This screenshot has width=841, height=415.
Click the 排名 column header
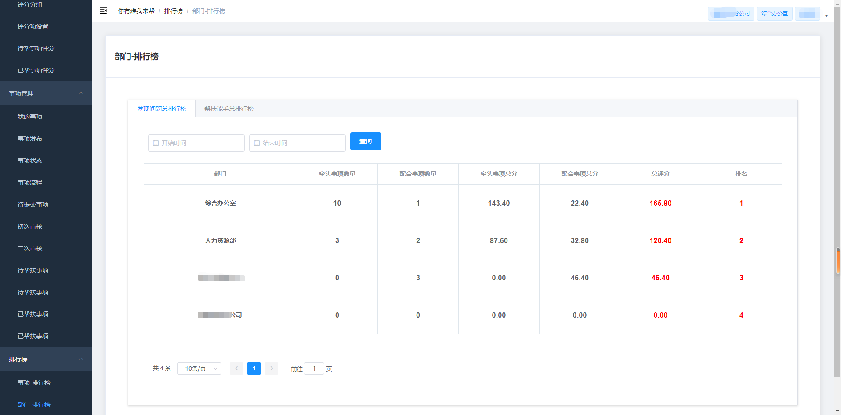pyautogui.click(x=741, y=174)
